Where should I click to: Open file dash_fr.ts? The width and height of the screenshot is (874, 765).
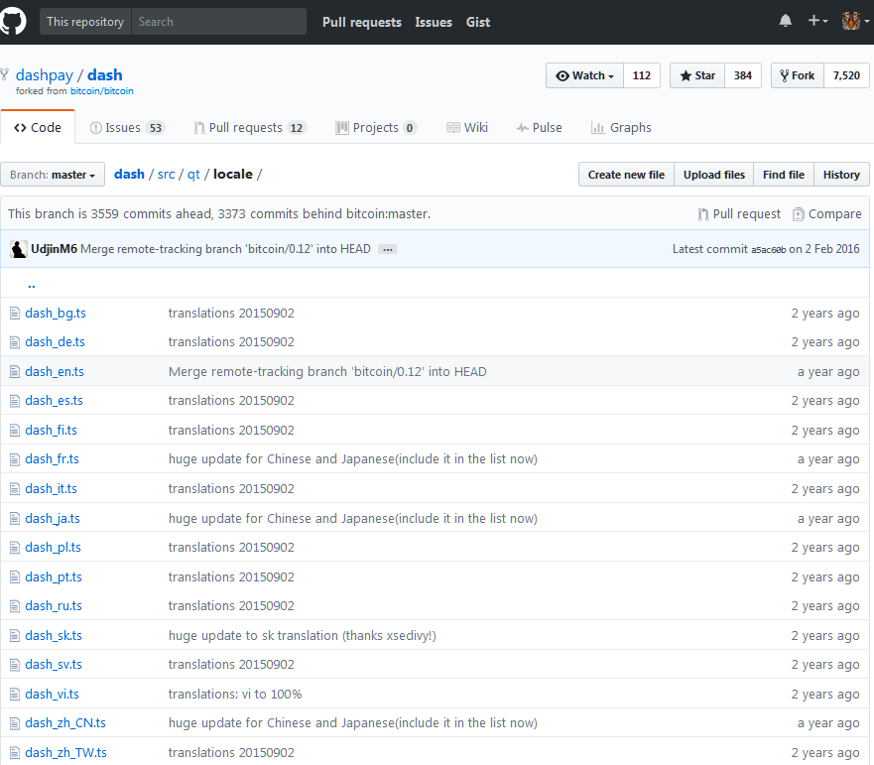point(53,458)
